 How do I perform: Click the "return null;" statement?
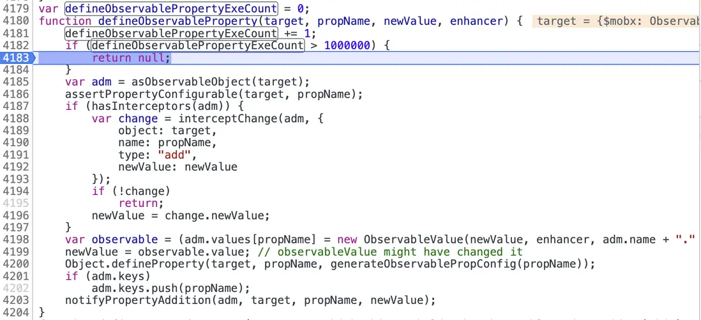click(132, 57)
